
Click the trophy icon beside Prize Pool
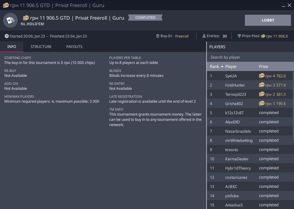239,36
